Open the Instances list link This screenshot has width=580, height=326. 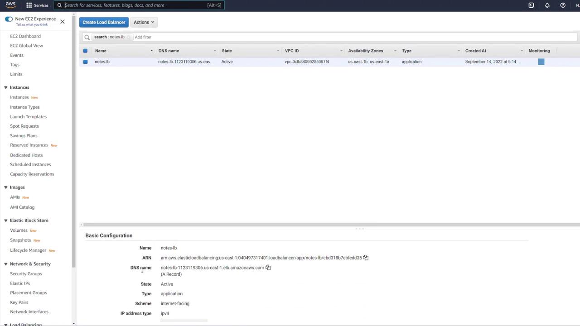click(19, 97)
